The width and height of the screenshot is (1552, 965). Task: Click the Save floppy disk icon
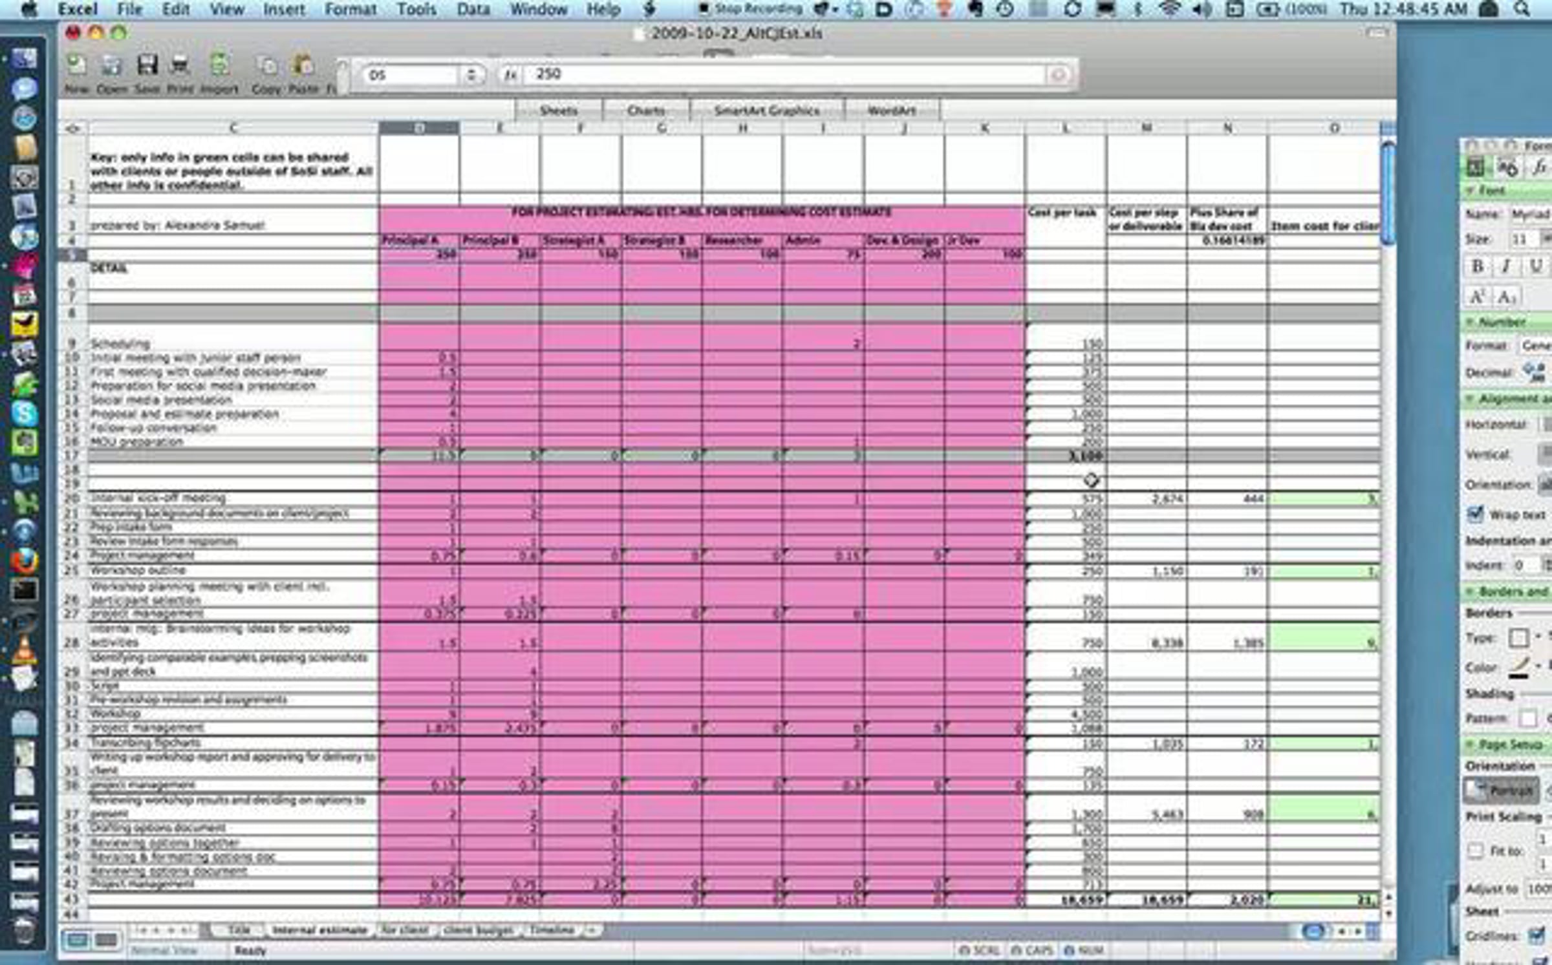coord(147,65)
